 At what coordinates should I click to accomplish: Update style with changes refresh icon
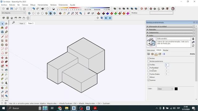click(x=193, y=46)
